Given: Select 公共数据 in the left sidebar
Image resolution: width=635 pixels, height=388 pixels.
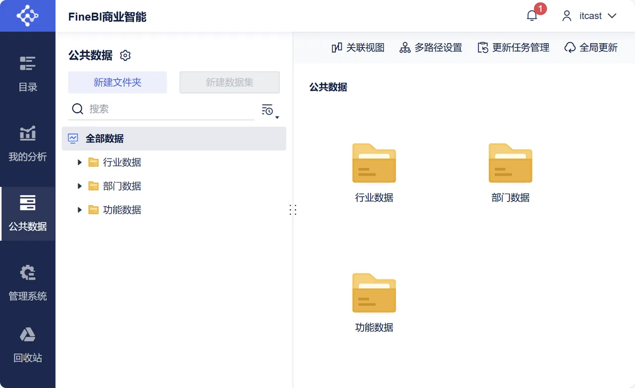Looking at the screenshot, I should point(28,214).
